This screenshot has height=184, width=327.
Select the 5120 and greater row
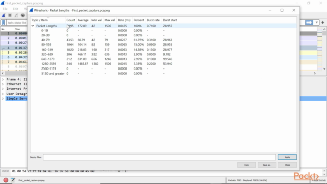pyautogui.click(x=163, y=74)
